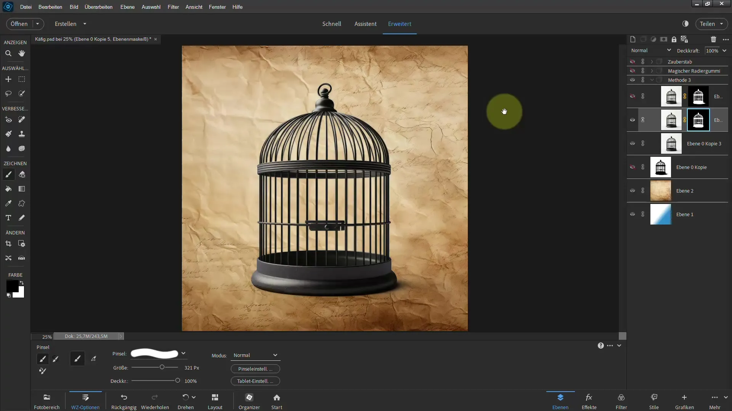Image resolution: width=732 pixels, height=411 pixels.
Task: Toggle visibility of Methode 3 group
Action: click(632, 80)
